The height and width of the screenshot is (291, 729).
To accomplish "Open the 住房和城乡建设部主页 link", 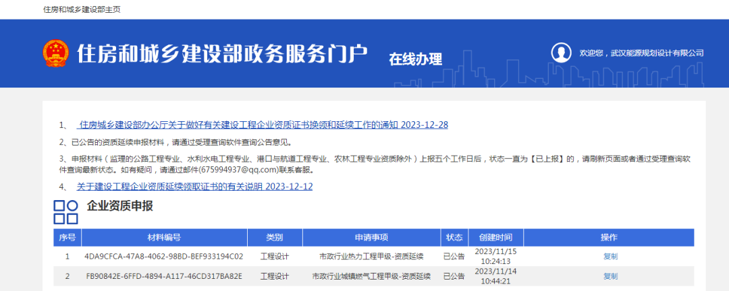I will pyautogui.click(x=82, y=9).
